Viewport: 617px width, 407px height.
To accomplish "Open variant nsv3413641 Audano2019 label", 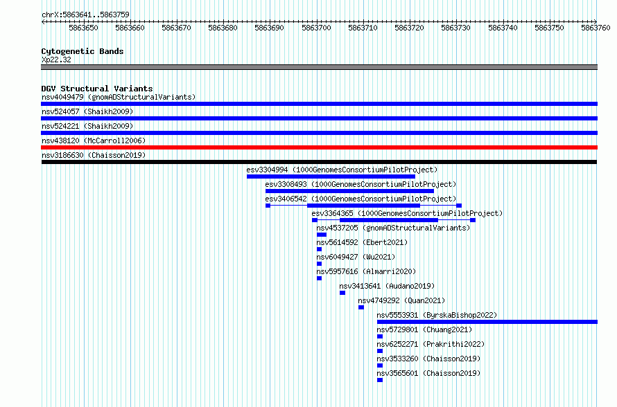I will (x=387, y=286).
